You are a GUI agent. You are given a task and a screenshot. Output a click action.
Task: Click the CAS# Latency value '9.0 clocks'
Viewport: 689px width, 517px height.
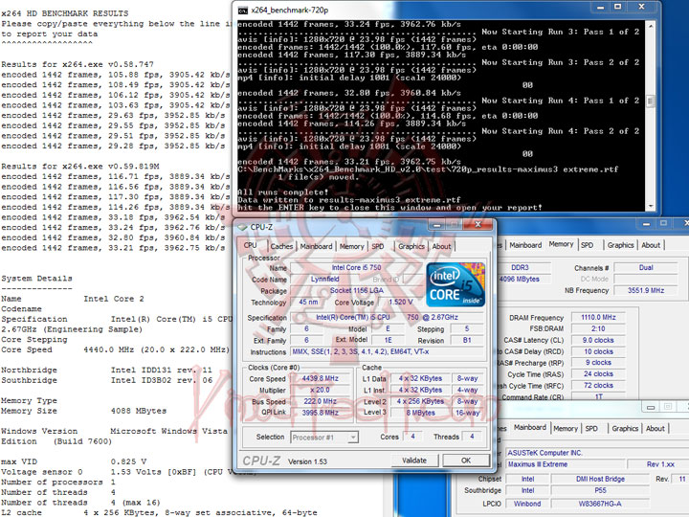coord(598,340)
